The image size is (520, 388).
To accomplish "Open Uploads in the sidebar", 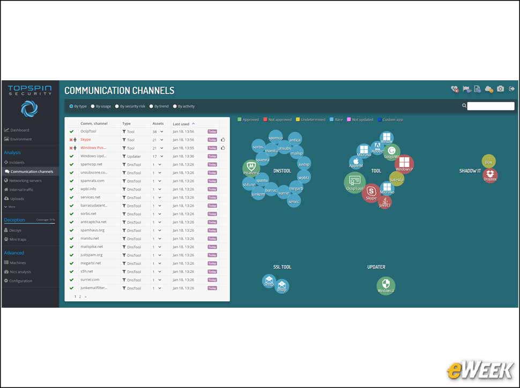I will click(14, 199).
